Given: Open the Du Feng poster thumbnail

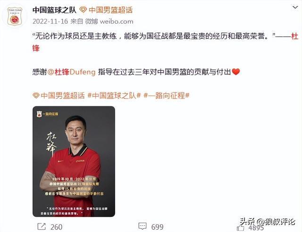Looking at the screenshot, I should pos(74,162).
